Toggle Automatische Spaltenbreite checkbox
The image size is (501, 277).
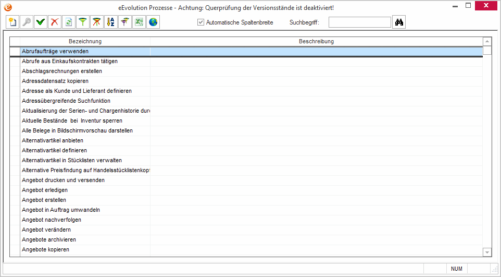click(x=201, y=22)
